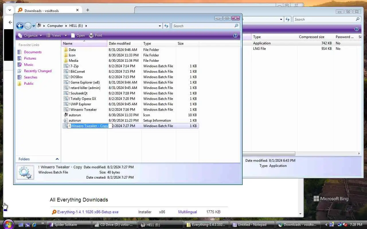Open the address bar history dropdown arrow
367x229 pixels.
pos(160,26)
